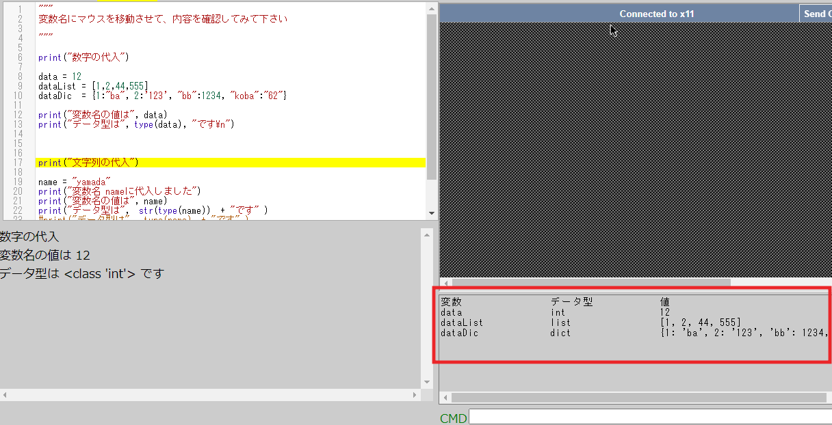
Task: Click the variables panel's horizontal scrollbar thumb
Action: pyautogui.click(x=638, y=397)
